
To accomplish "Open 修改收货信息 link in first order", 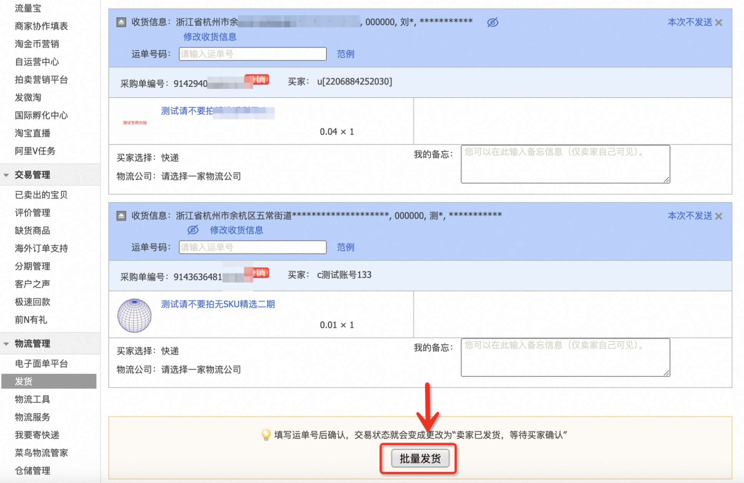I will coord(210,37).
